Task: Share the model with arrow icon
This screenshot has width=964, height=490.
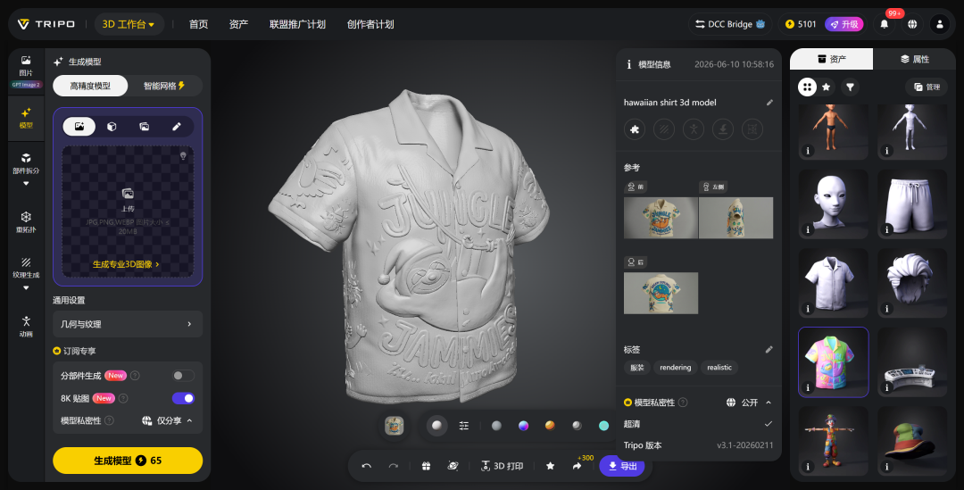Action: [577, 466]
